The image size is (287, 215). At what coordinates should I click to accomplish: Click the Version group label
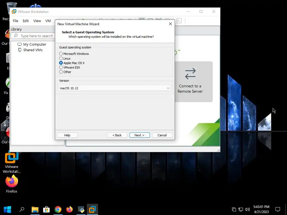[x=64, y=81]
